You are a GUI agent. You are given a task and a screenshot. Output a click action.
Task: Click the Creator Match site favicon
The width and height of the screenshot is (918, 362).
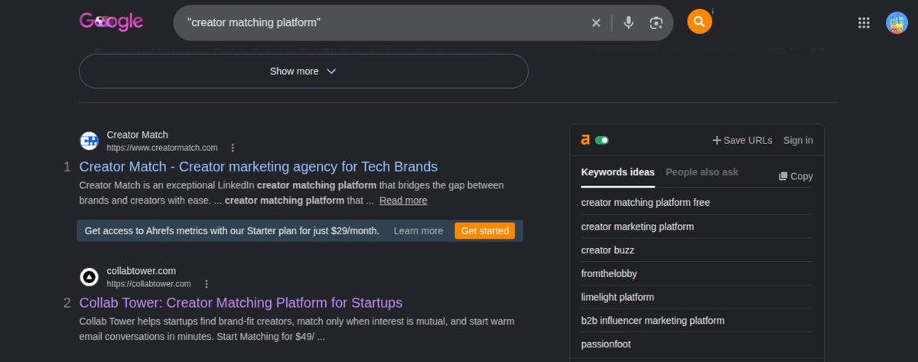click(x=90, y=141)
